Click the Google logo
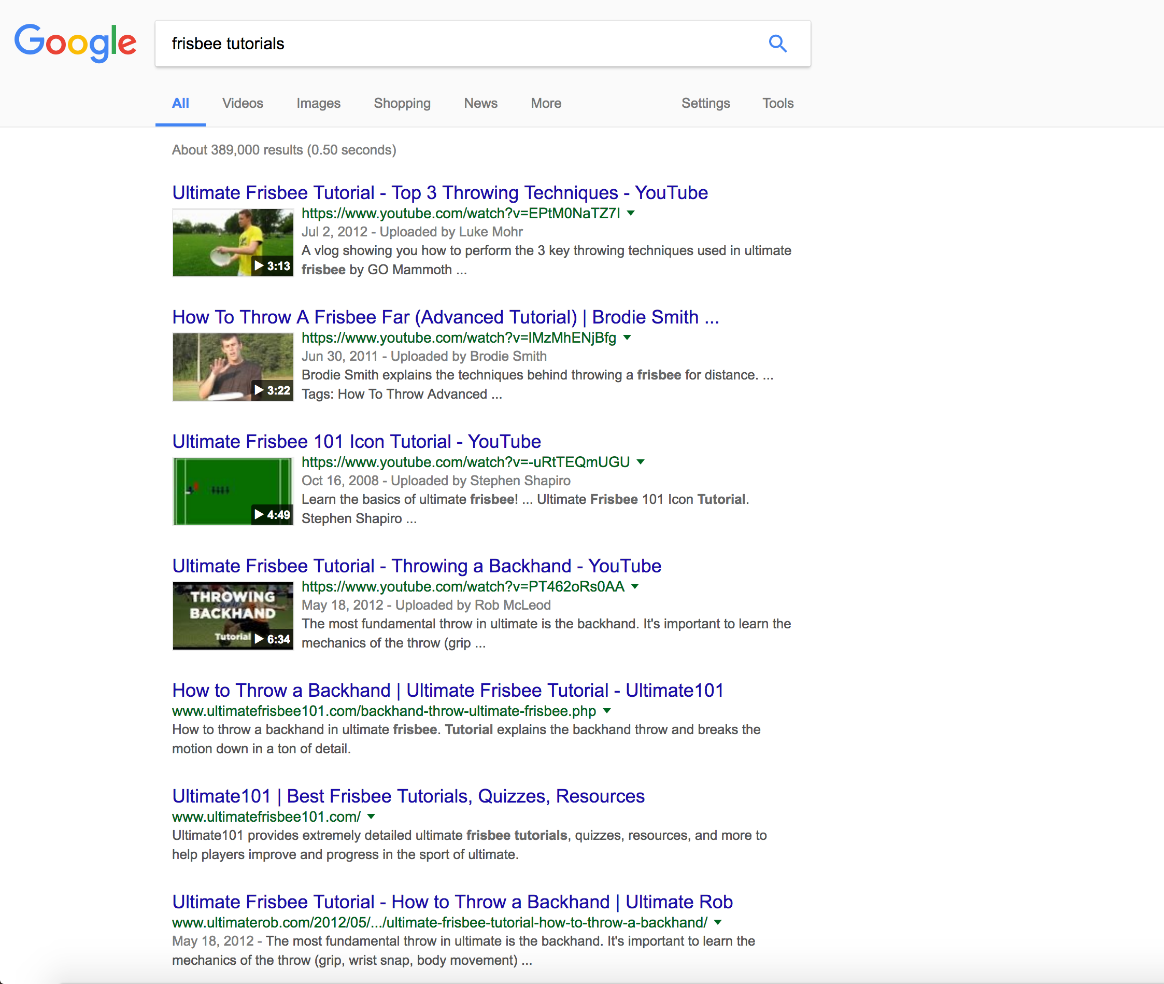The image size is (1164, 984). pyautogui.click(x=75, y=43)
